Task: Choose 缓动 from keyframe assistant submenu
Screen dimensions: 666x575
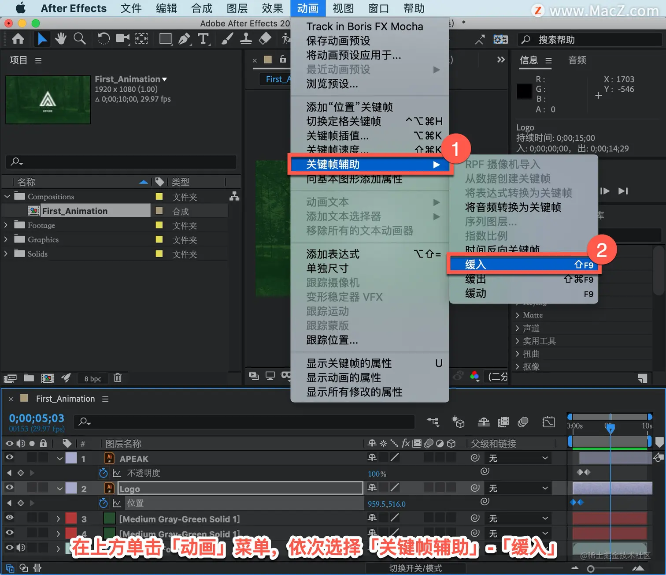Action: coord(523,294)
